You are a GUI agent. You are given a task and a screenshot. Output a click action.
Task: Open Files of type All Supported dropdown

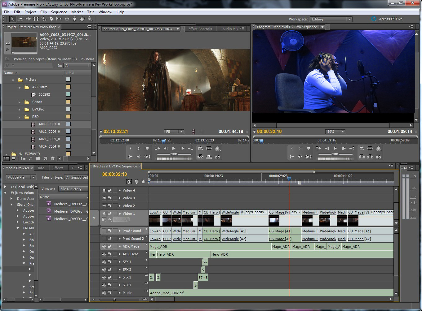coord(76,177)
